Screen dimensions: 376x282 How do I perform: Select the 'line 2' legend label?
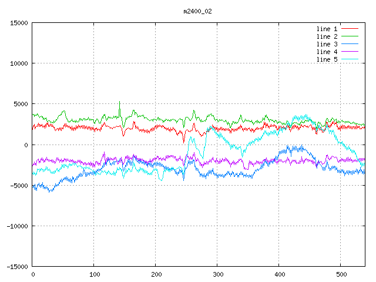(x=327, y=36)
